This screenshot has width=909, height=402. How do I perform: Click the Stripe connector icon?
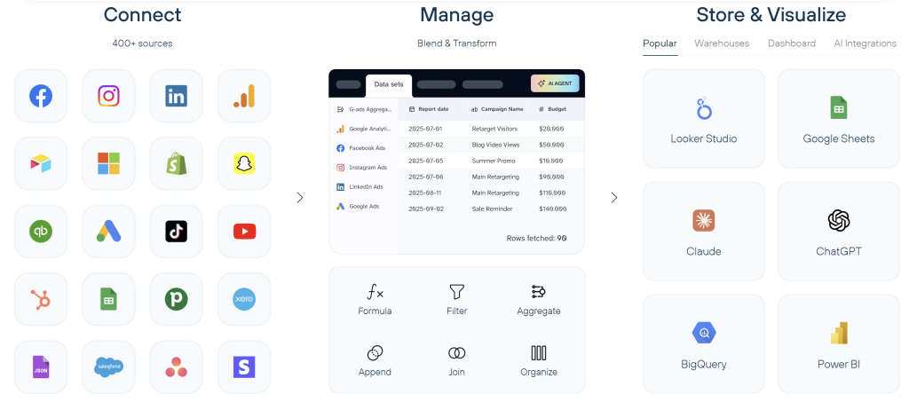coord(244,367)
